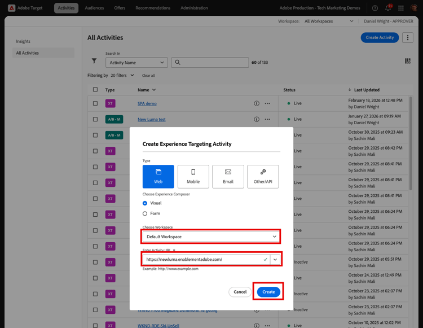Expand the 20 filters dropdown
The width and height of the screenshot is (423, 328).
pos(122,75)
